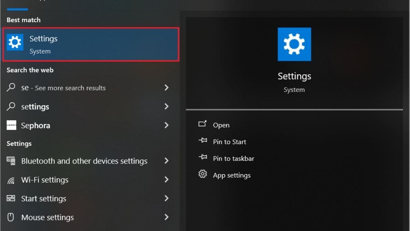The width and height of the screenshot is (410, 231).
Task: Expand the Start settings chevron
Action: (166, 198)
